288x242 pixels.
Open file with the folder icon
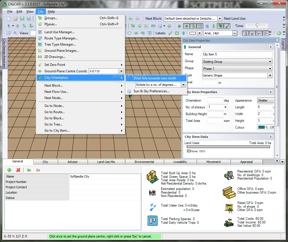pos(15,19)
